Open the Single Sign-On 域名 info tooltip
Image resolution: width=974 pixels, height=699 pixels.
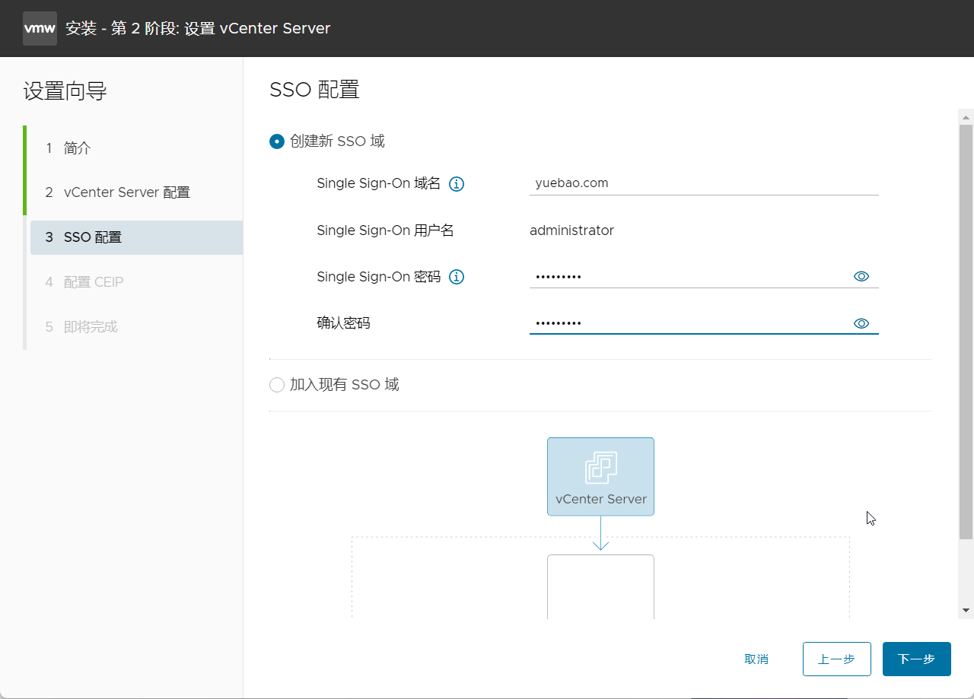tap(456, 183)
